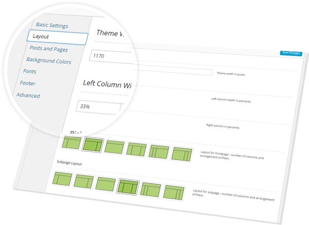Click the theme width field showing 1170

[111, 56]
